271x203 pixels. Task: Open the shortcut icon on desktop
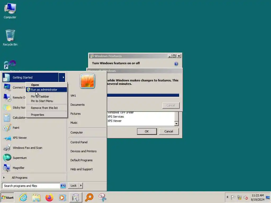point(10,64)
